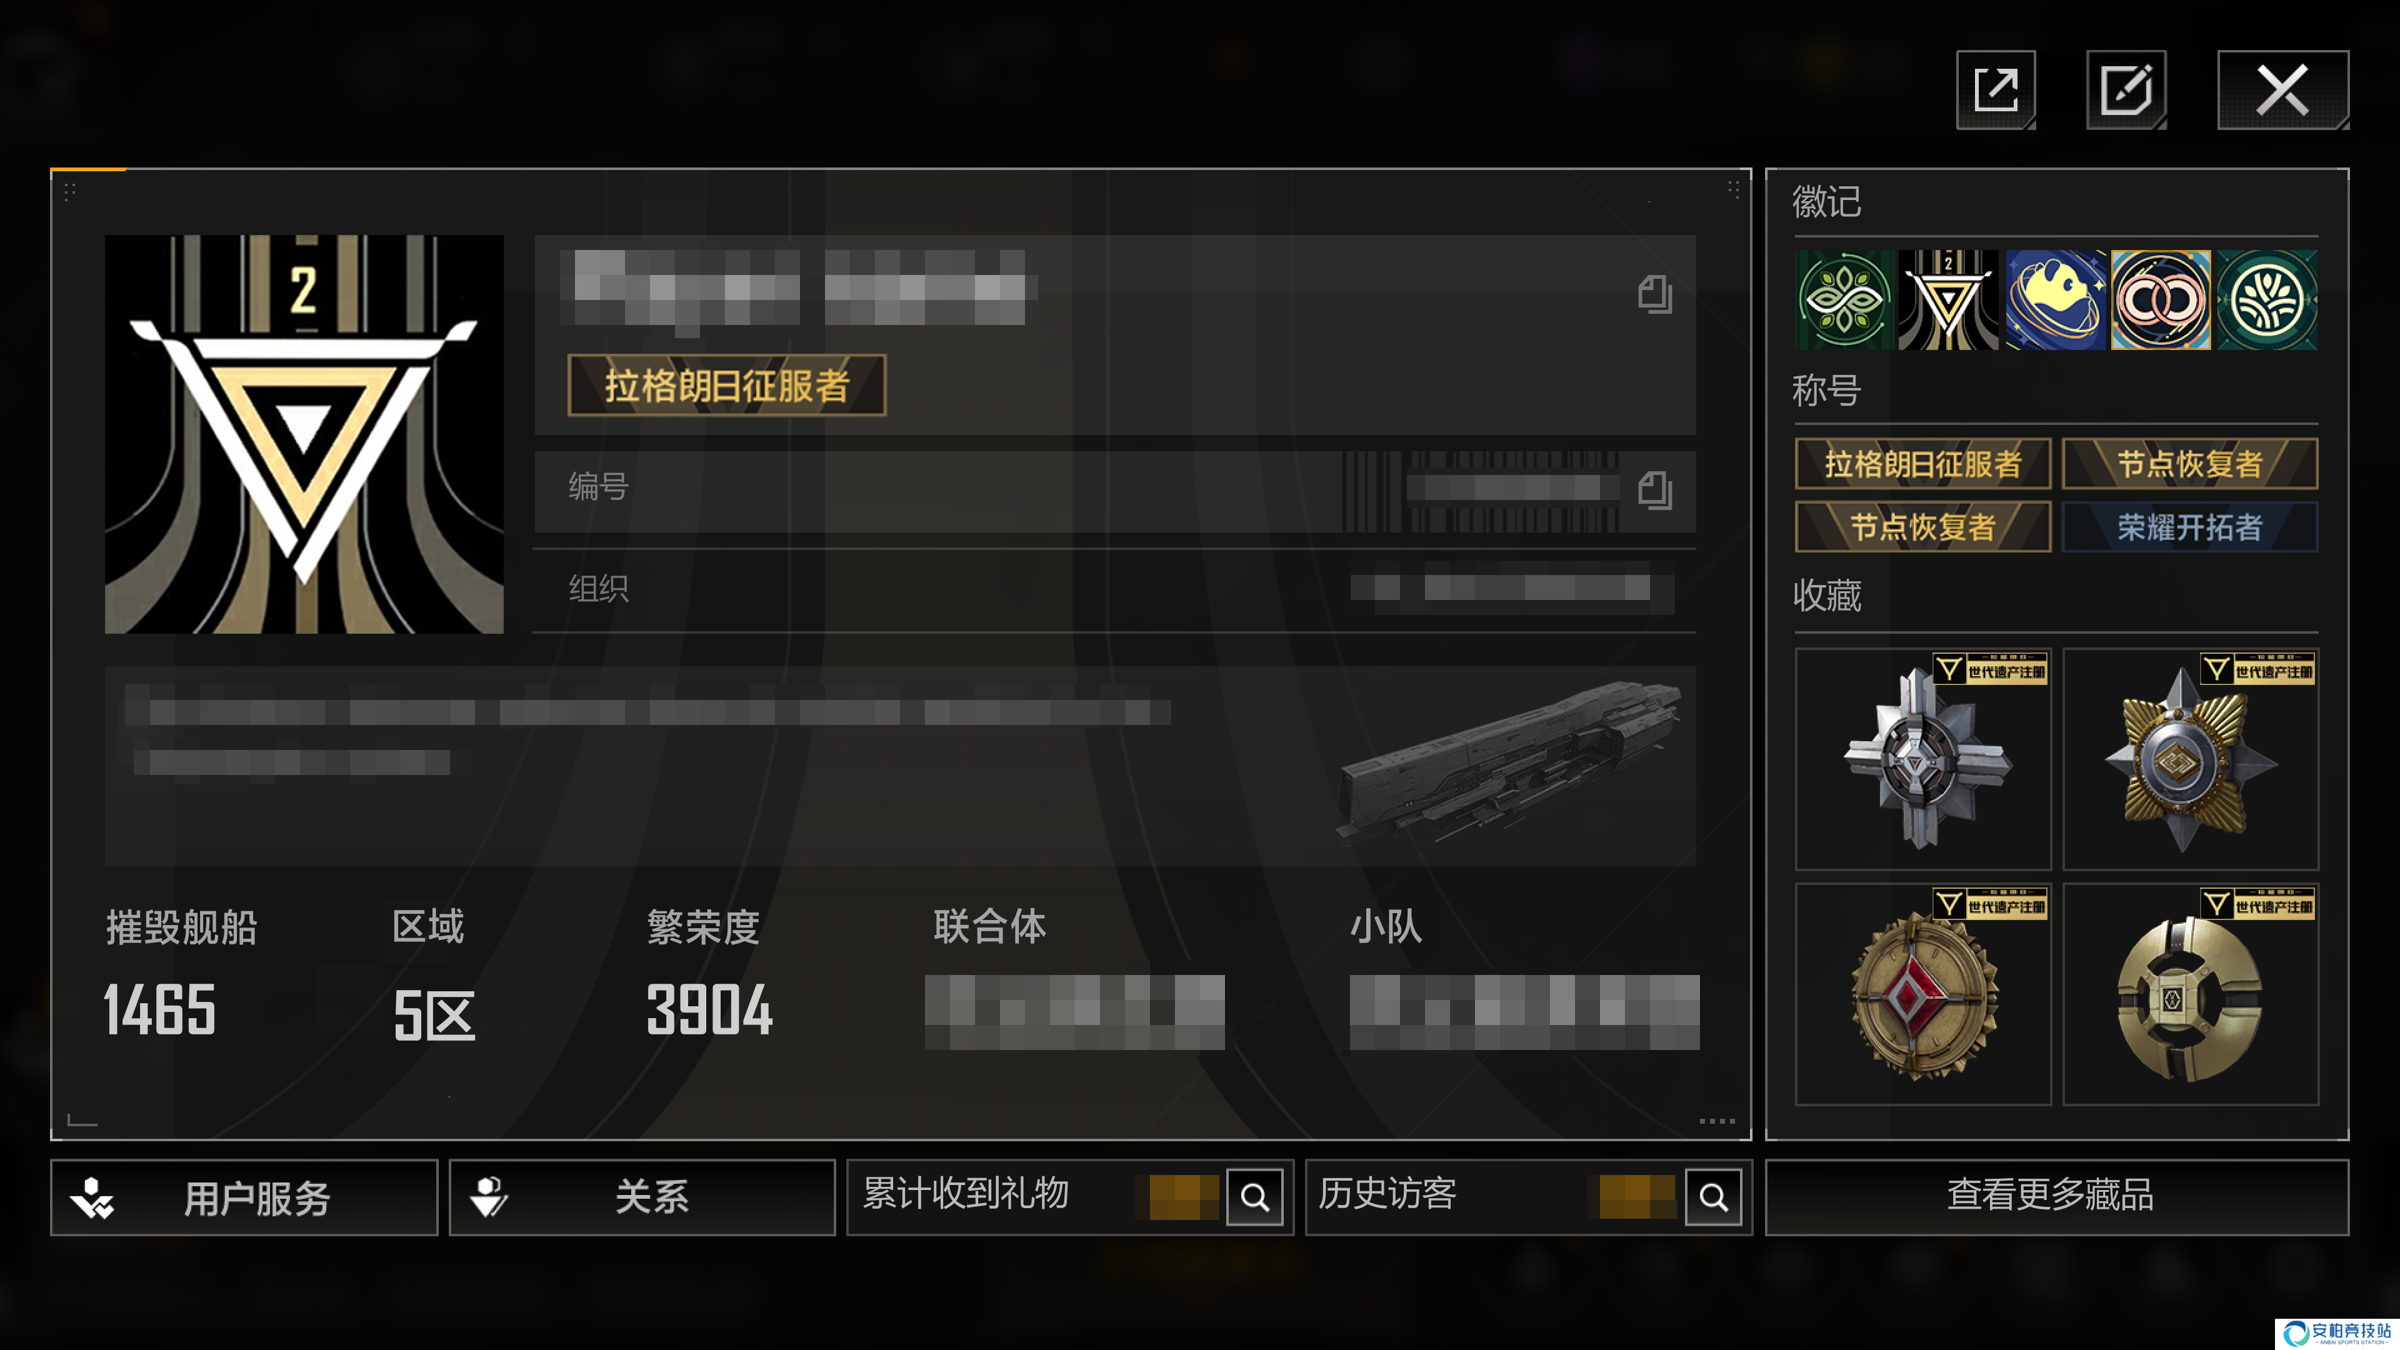
Task: Choose the top-right 节点恢复者 title
Action: point(2191,464)
